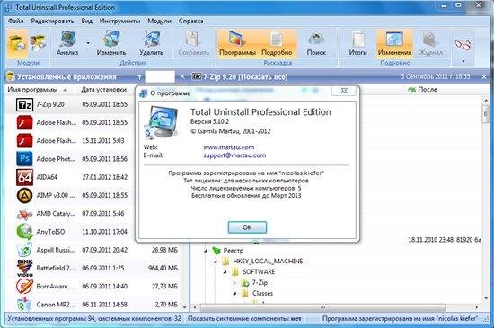Select the 7-Zip registry key item
Viewport: 494px width, 328px height.
point(260,283)
